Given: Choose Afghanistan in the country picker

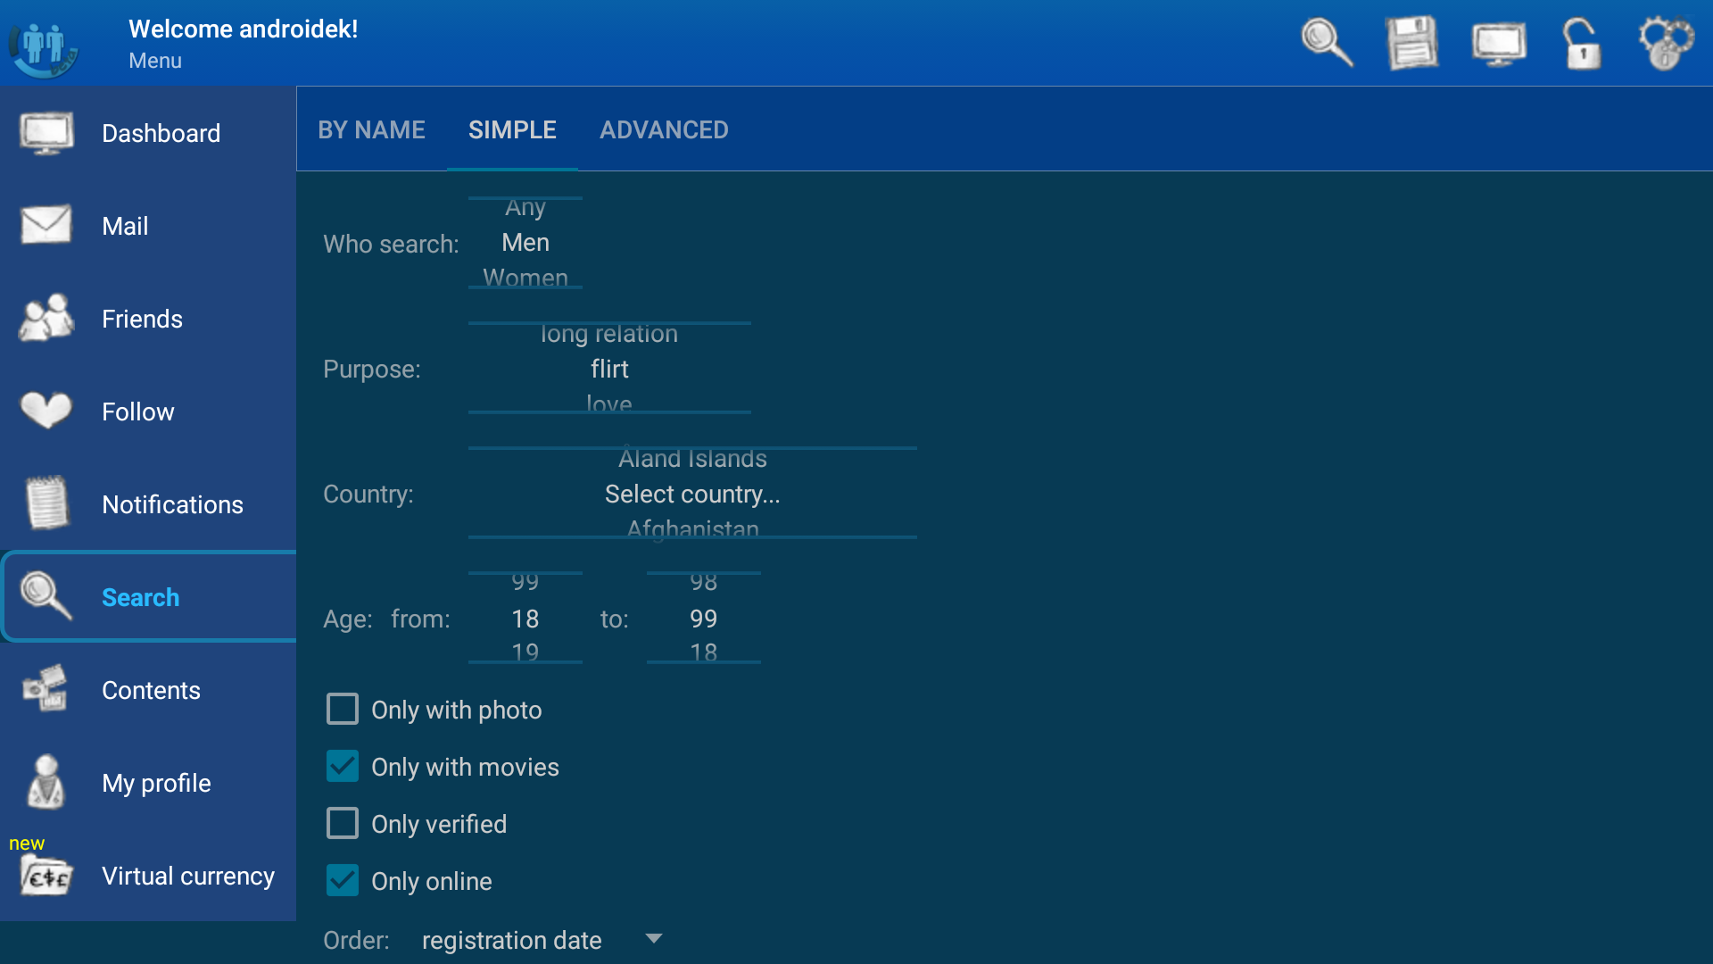Looking at the screenshot, I should pos(692,528).
